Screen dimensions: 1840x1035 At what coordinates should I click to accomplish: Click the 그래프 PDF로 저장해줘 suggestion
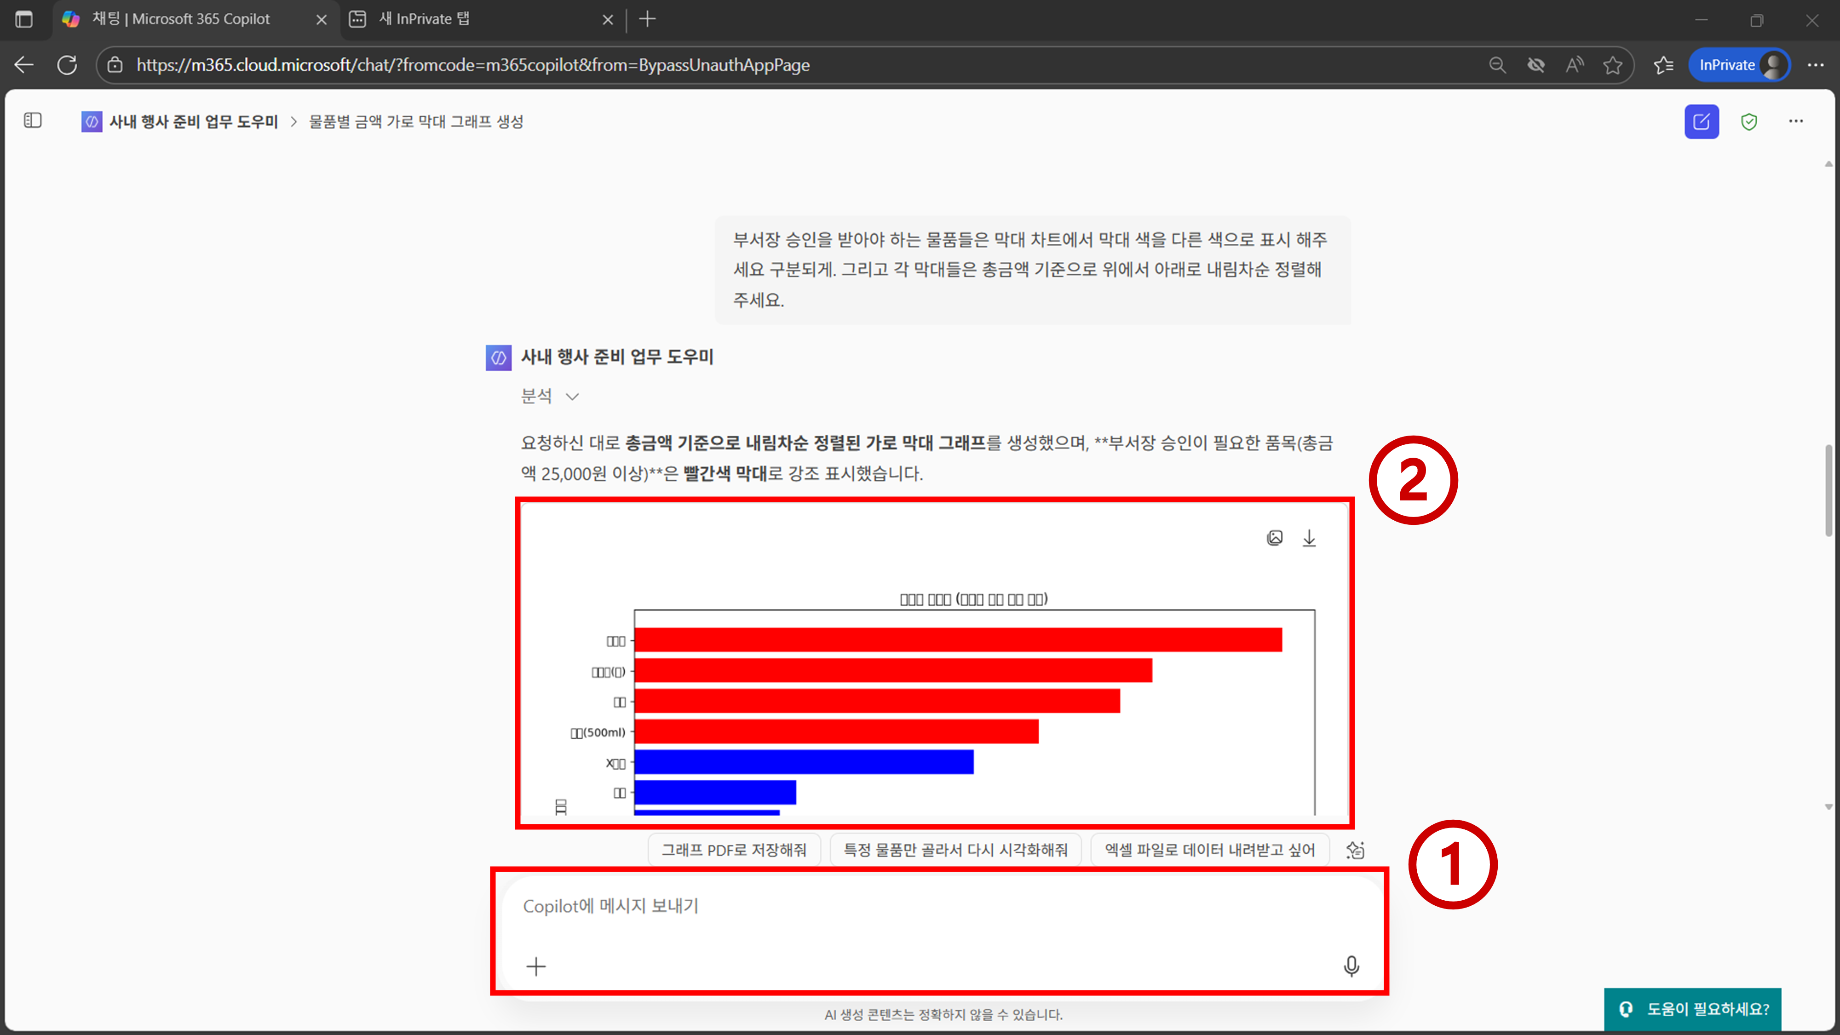click(734, 850)
